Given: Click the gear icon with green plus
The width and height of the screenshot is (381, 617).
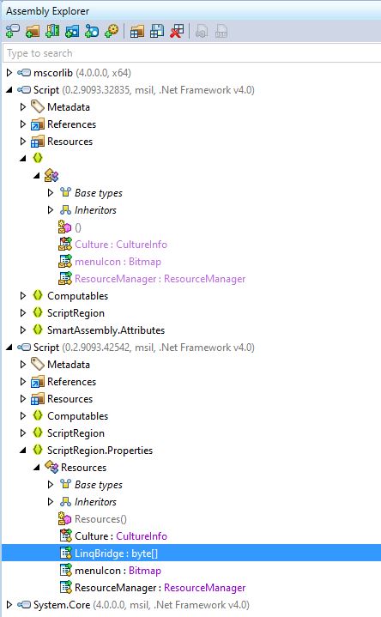Looking at the screenshot, I should tap(112, 32).
